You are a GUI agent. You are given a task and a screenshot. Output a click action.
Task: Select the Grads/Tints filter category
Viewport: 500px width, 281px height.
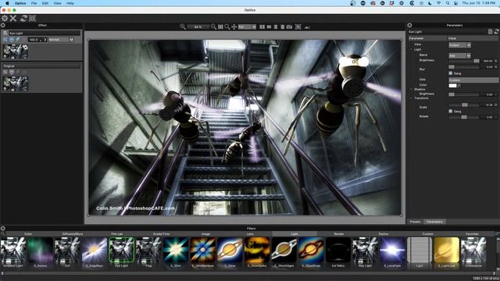[x=162, y=234]
